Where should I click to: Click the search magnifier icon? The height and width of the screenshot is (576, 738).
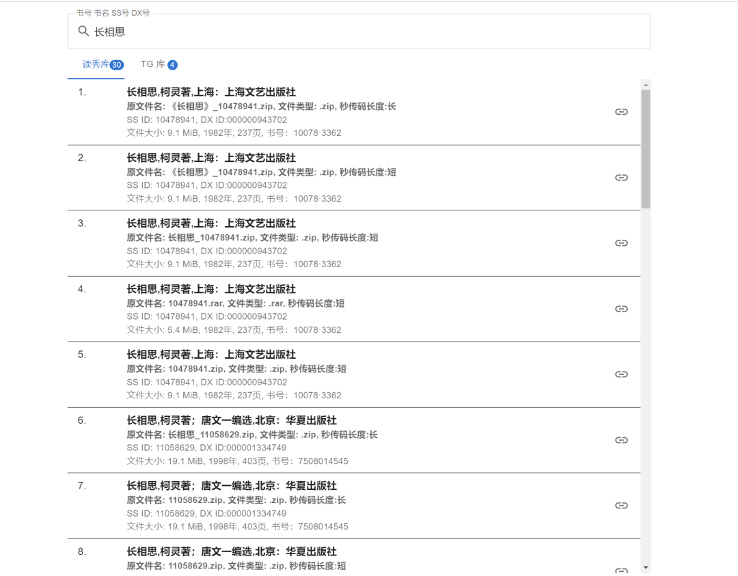(83, 31)
